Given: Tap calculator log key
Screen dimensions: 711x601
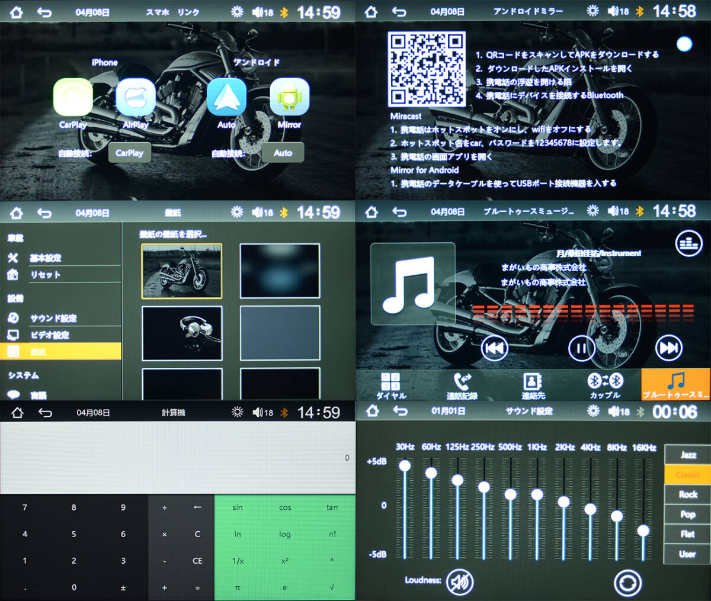Looking at the screenshot, I should coord(285,534).
